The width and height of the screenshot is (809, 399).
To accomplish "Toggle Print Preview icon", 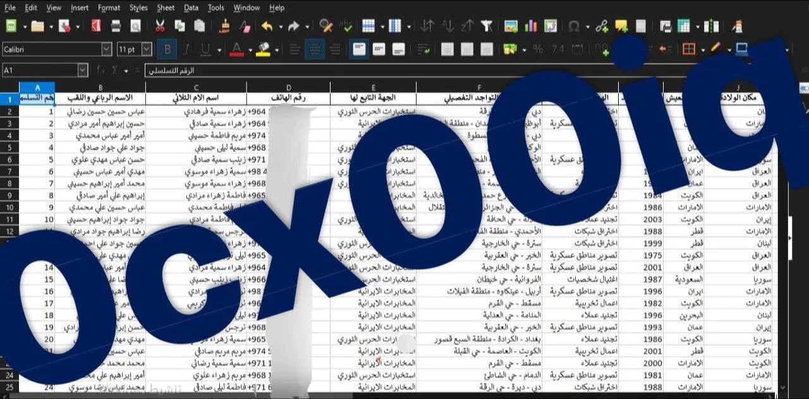I will pos(135,27).
